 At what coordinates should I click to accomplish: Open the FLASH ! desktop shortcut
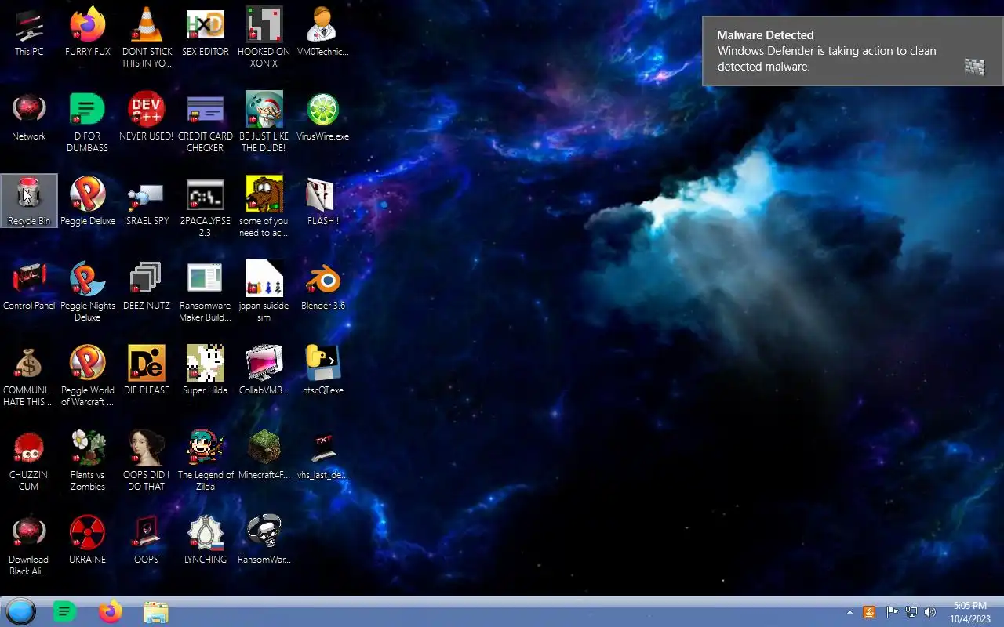pyautogui.click(x=322, y=202)
